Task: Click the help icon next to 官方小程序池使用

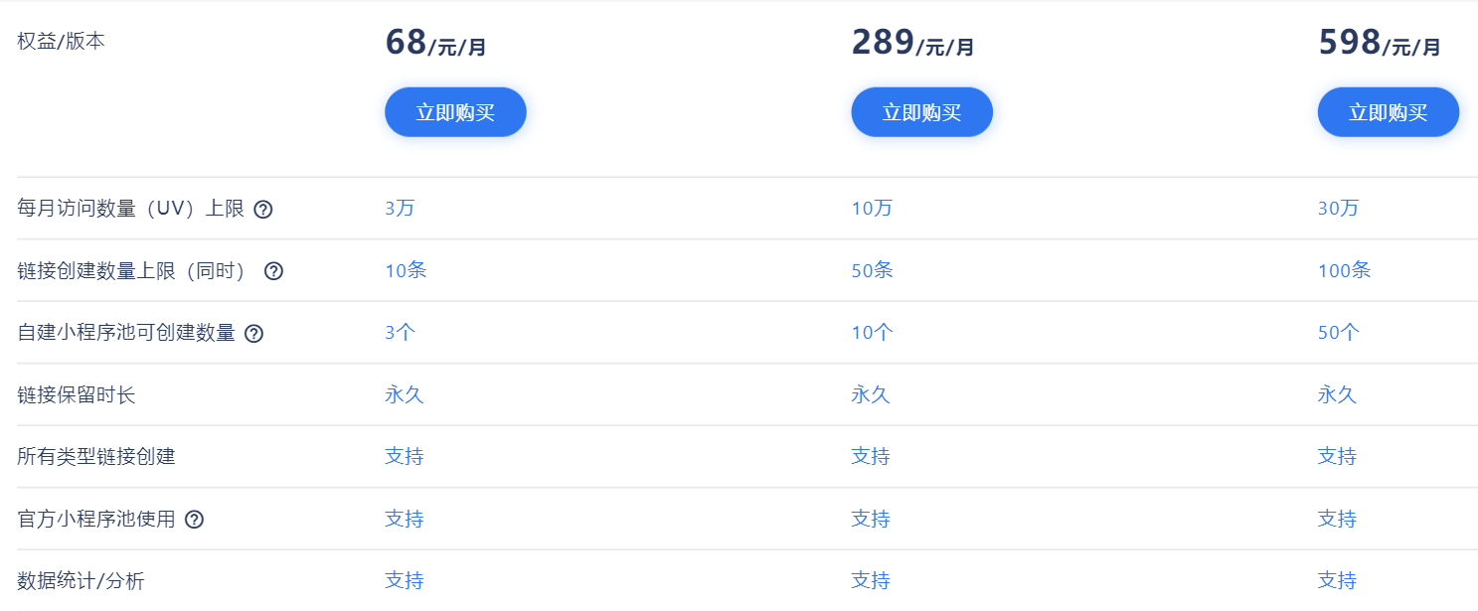Action: pos(195,519)
